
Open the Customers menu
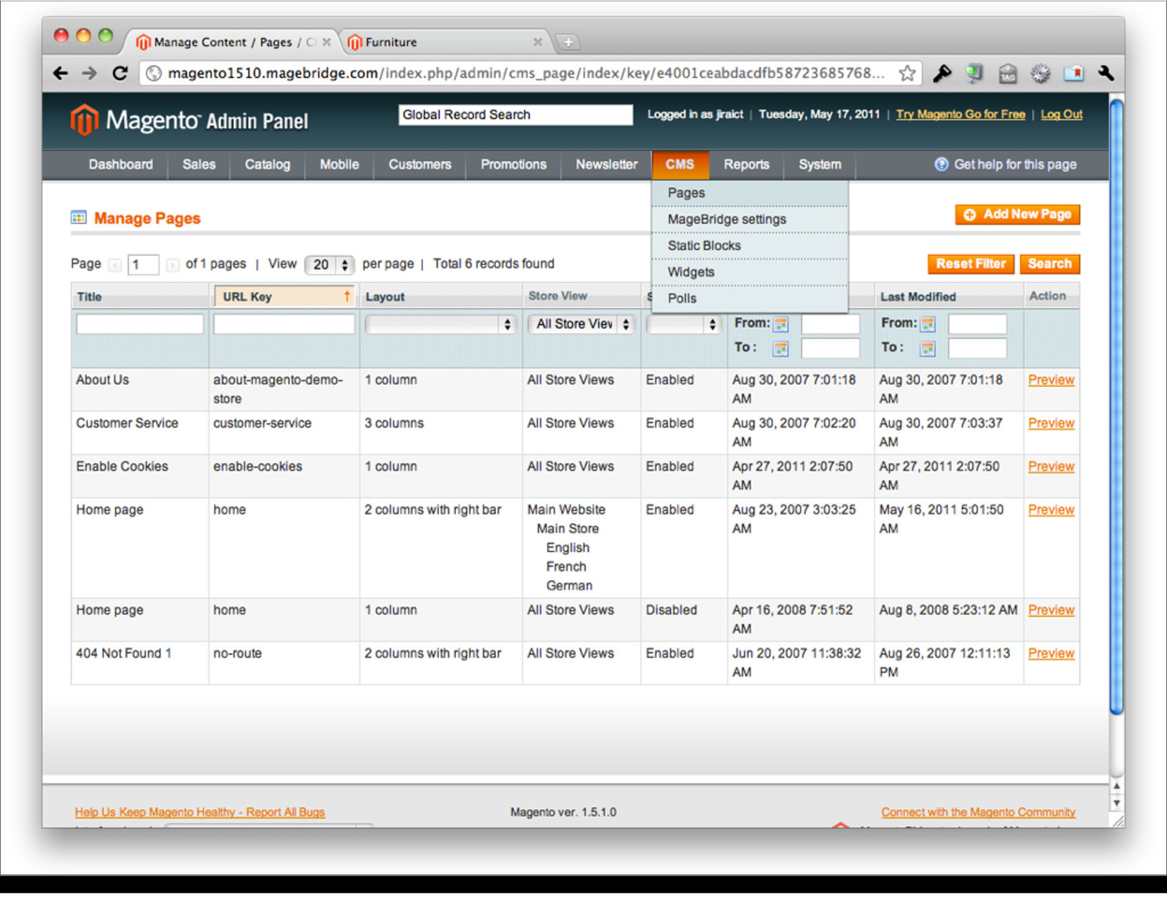419,165
